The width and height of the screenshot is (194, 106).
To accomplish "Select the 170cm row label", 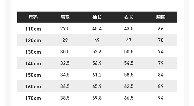I will [33, 98].
